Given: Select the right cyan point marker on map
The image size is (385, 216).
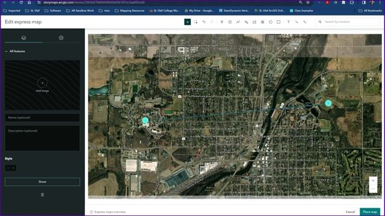Looking at the screenshot, I should 328,103.
